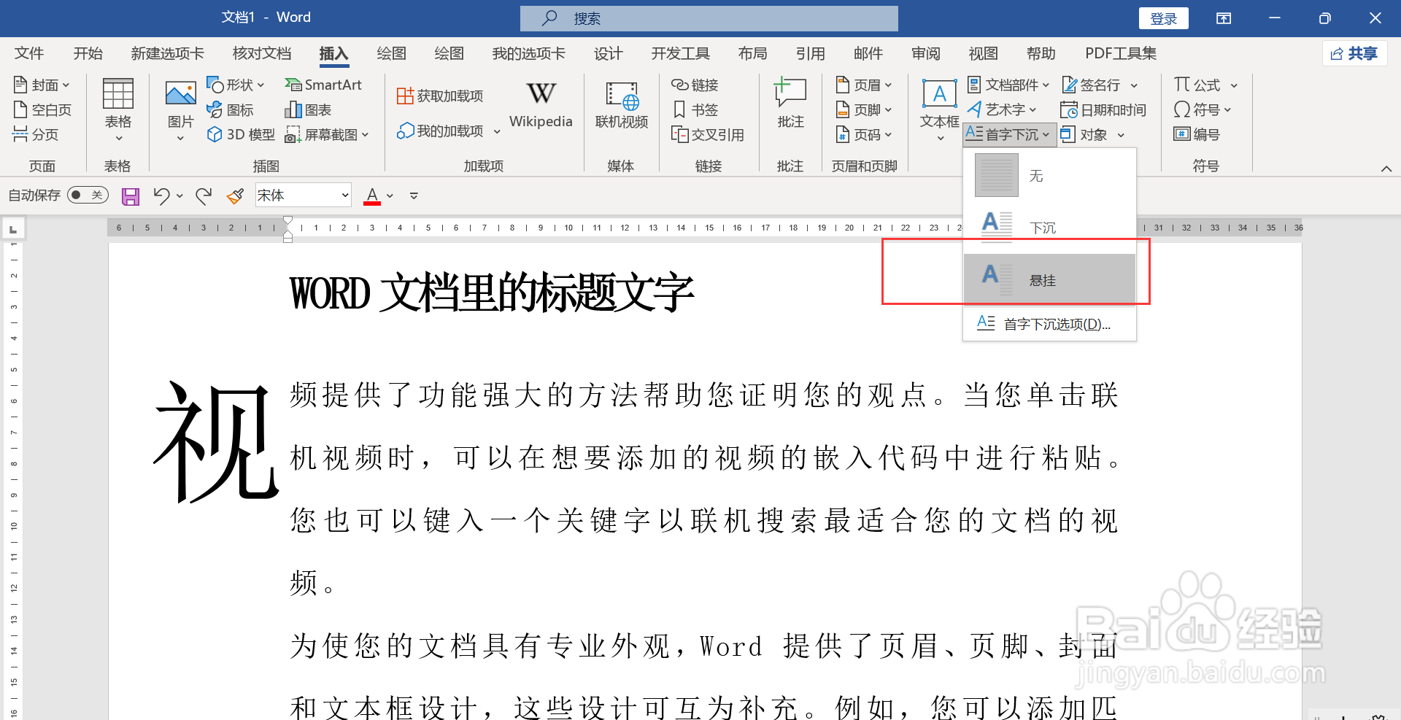Switch to the Layout (布局) tab
Screen dimensions: 1401x720
[x=752, y=53]
